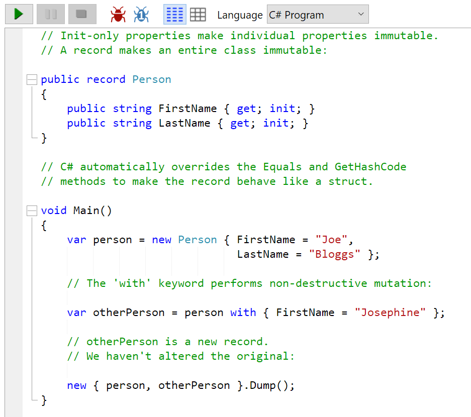Click the comment 'methods to make the record behave'
Image resolution: width=471 pixels, height=417 pixels.
coord(207,181)
